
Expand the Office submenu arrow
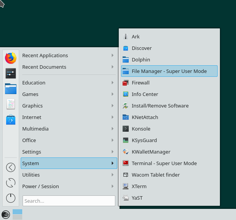click(112, 140)
